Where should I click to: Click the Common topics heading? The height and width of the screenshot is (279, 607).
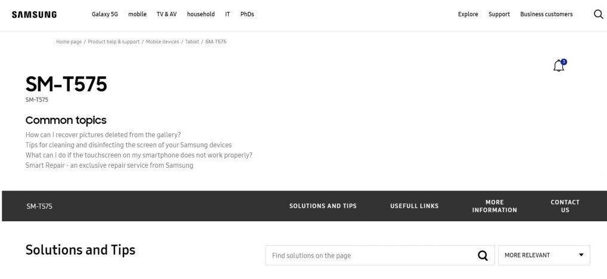66,120
